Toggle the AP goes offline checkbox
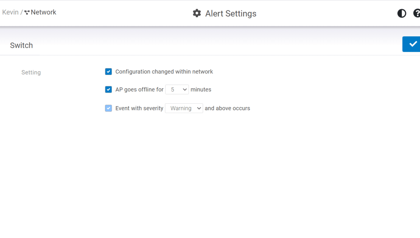The image size is (420, 238). coord(108,89)
